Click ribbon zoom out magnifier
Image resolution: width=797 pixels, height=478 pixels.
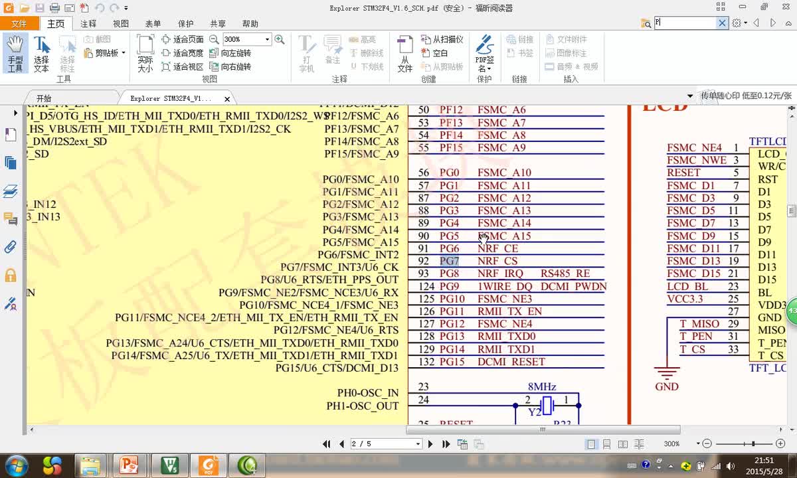214,39
